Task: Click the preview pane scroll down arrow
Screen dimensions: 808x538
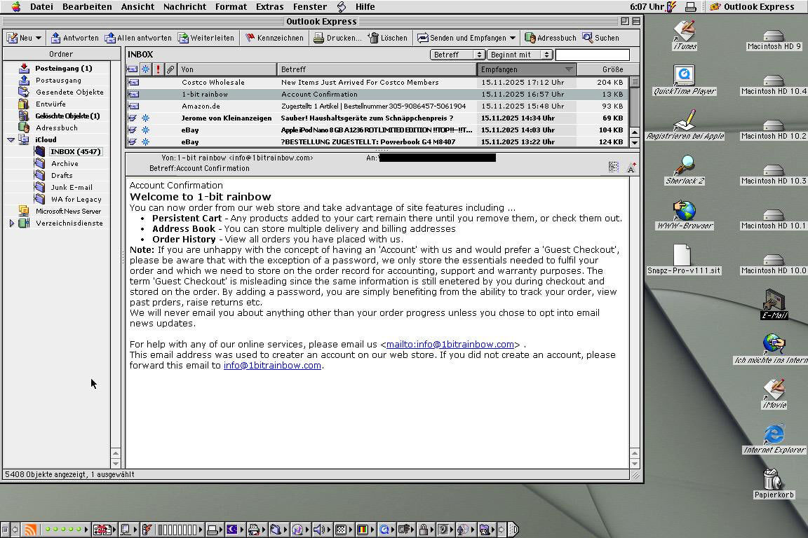Action: click(635, 463)
